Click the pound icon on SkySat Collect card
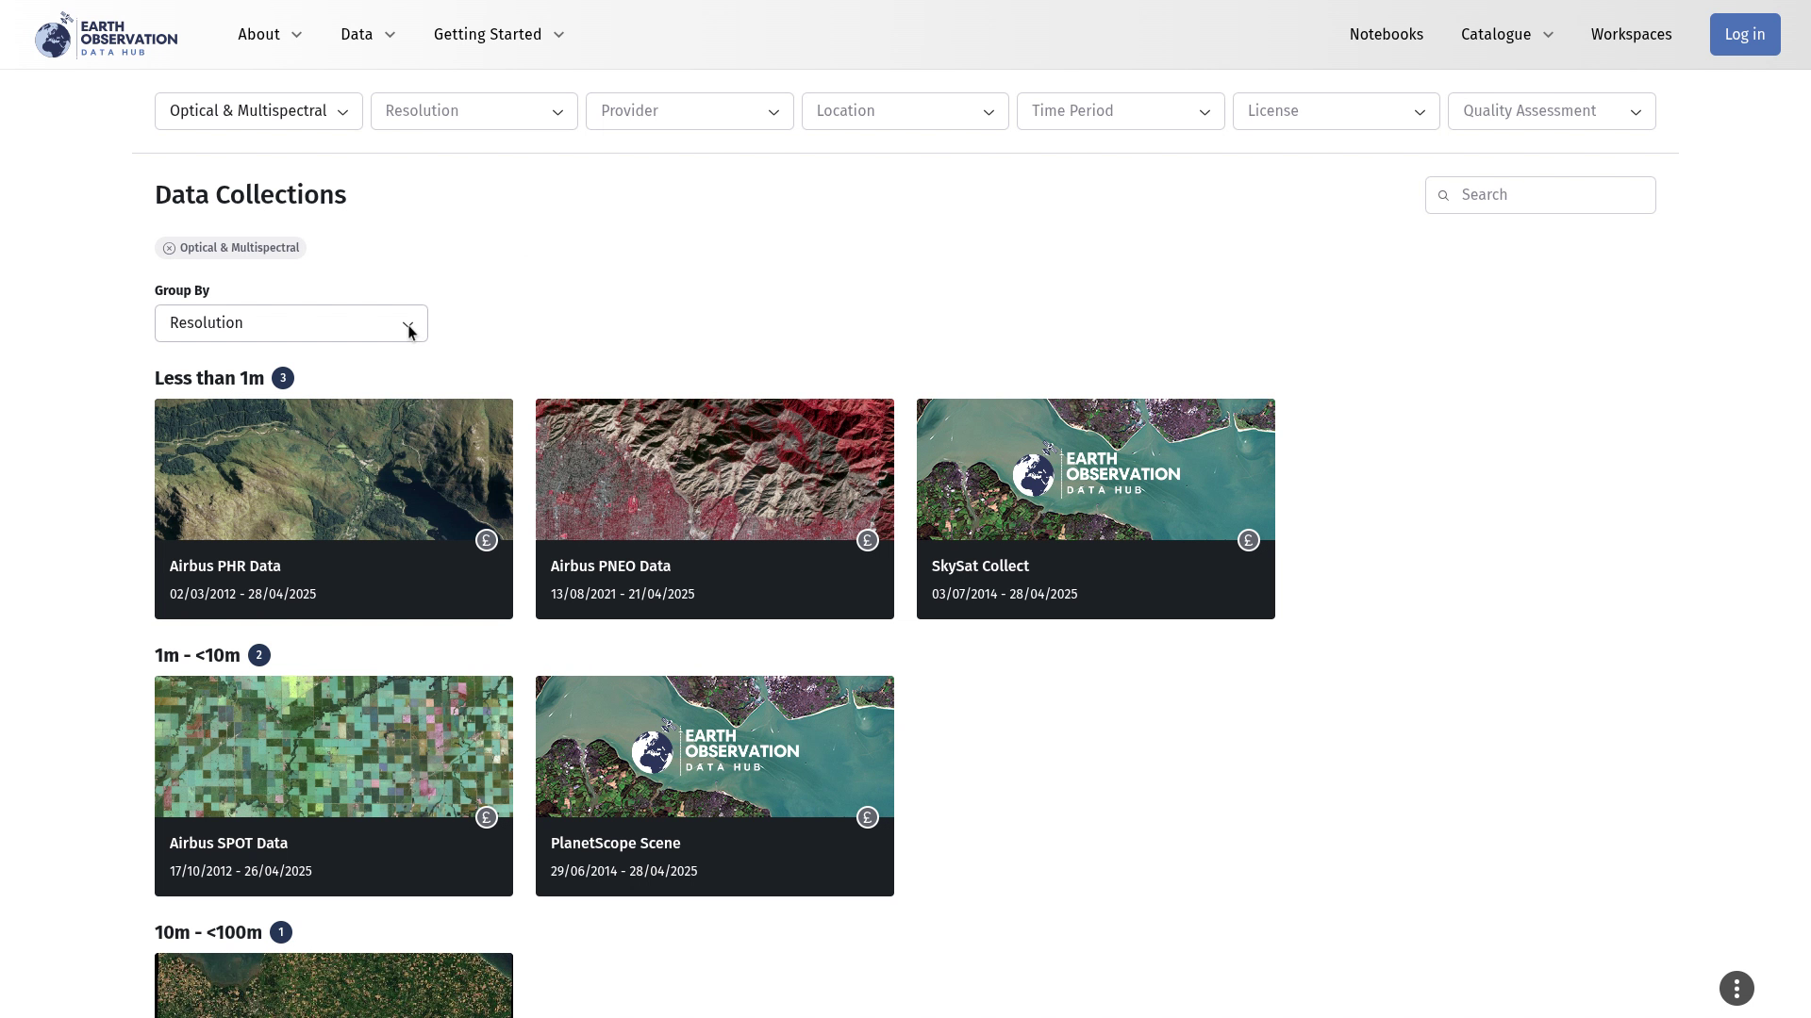The image size is (1811, 1018). coord(1249,540)
